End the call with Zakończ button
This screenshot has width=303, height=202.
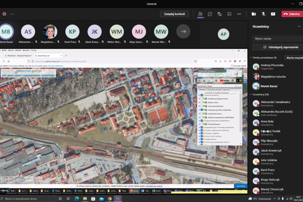coord(292,14)
